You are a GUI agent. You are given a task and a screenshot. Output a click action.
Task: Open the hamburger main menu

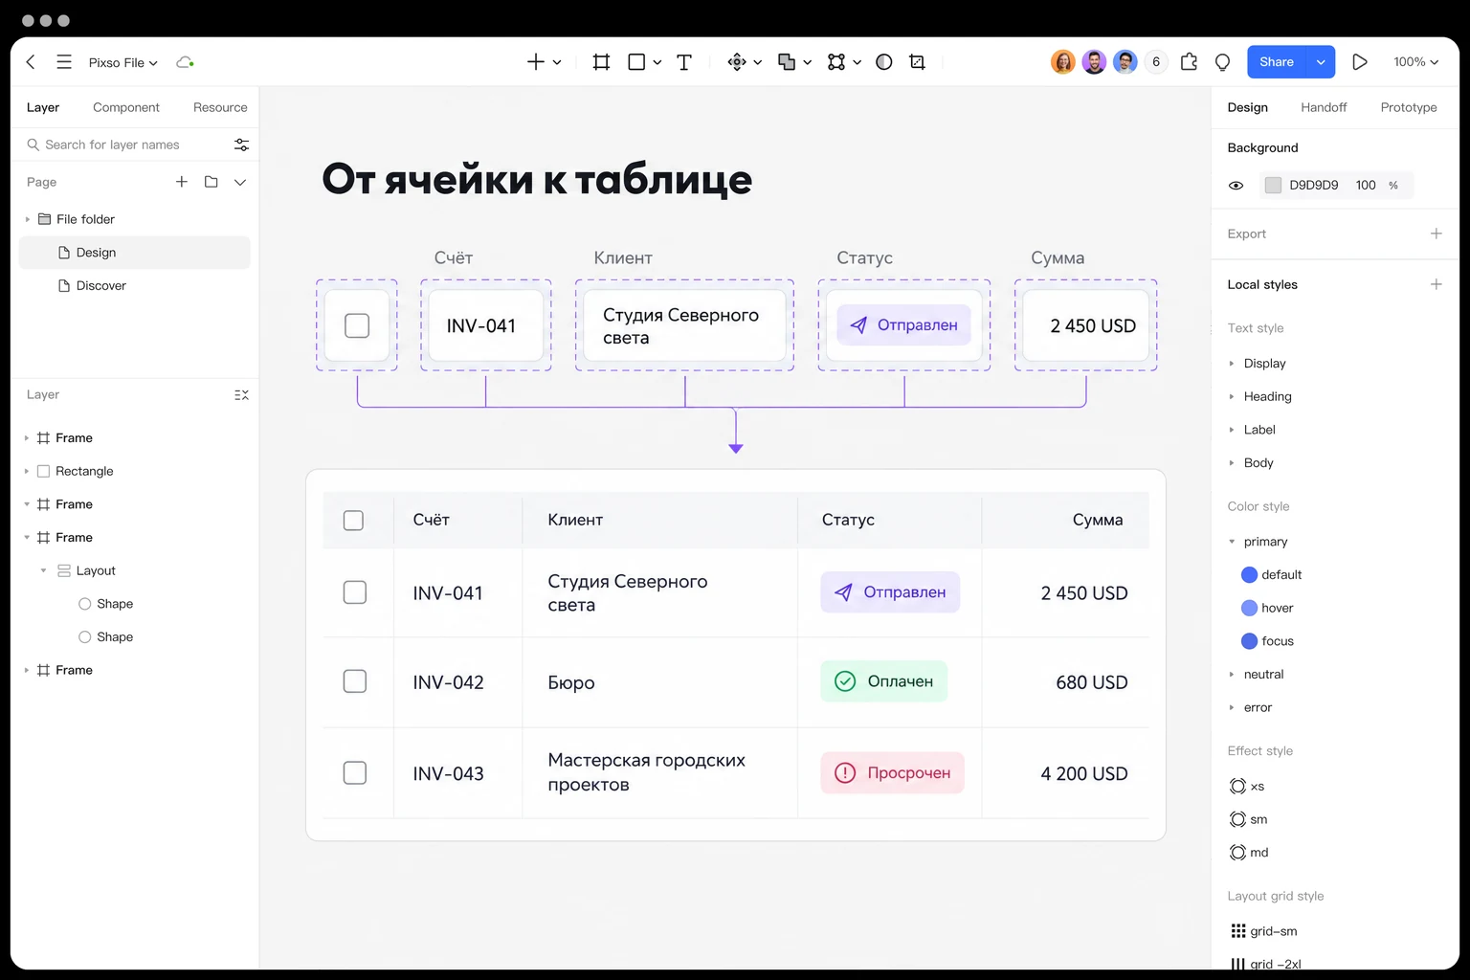[64, 62]
